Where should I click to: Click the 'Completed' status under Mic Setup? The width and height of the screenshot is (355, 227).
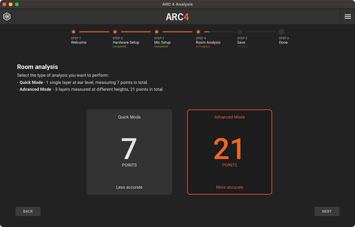click(161, 46)
